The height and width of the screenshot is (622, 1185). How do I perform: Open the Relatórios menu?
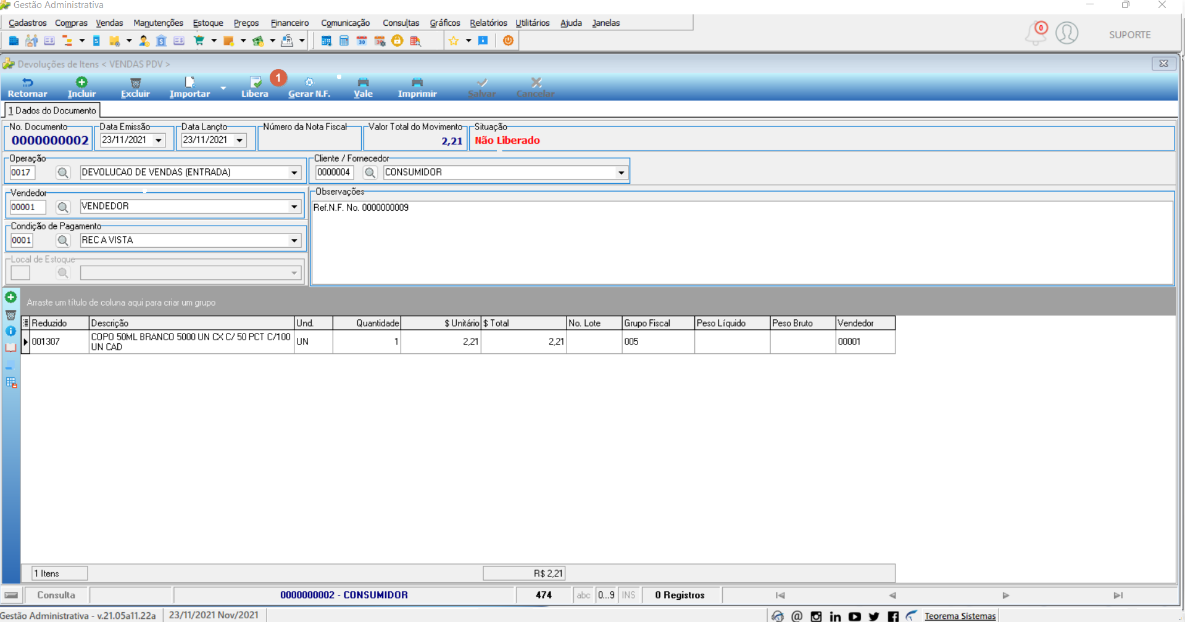[488, 23]
